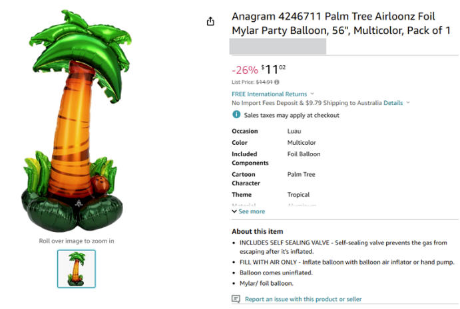
Task: Expand See more product details
Action: (x=252, y=211)
